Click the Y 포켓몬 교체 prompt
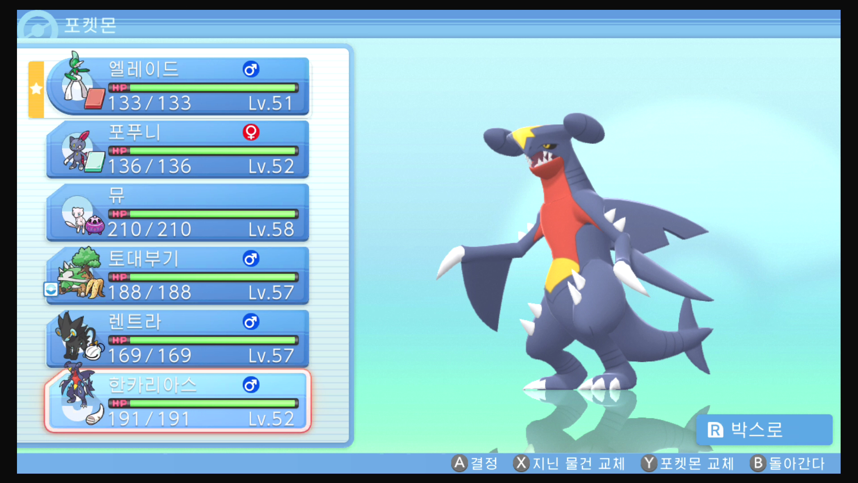This screenshot has height=483, width=858. click(x=688, y=463)
